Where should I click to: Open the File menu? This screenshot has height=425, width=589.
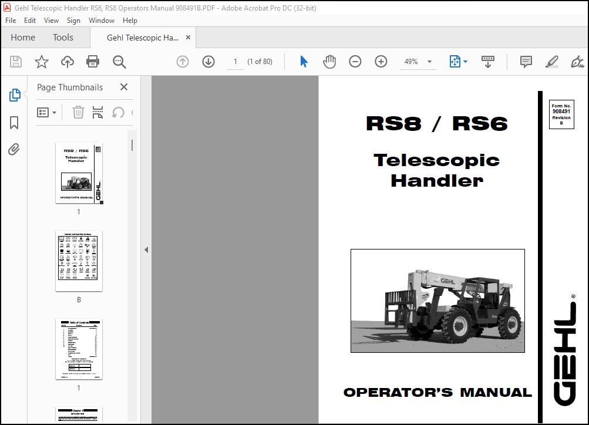(11, 21)
